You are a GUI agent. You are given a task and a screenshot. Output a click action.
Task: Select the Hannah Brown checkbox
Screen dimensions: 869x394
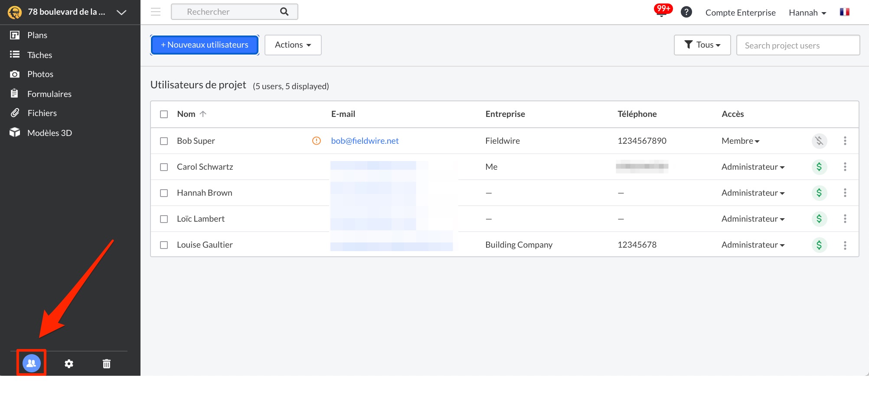164,193
